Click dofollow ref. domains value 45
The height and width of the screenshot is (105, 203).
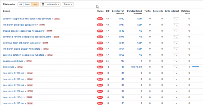(123, 67)
